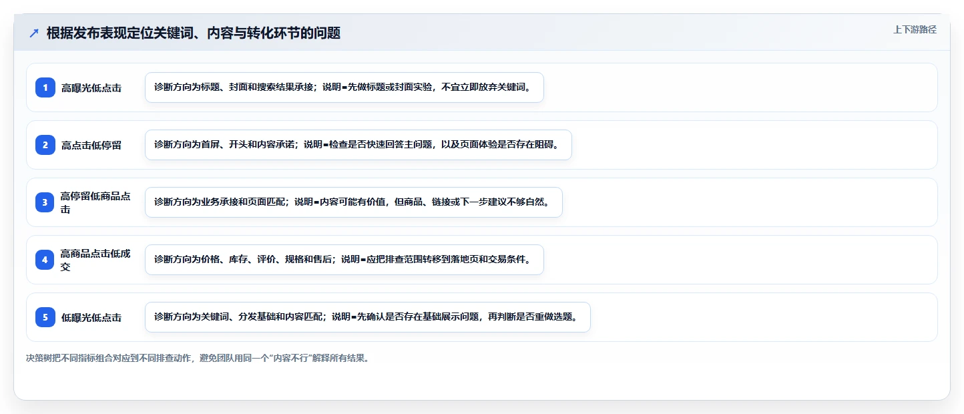Viewport: 964px width, 414px height.
Task: Click step badge 2 for 高点击低停留
Action: [x=45, y=145]
